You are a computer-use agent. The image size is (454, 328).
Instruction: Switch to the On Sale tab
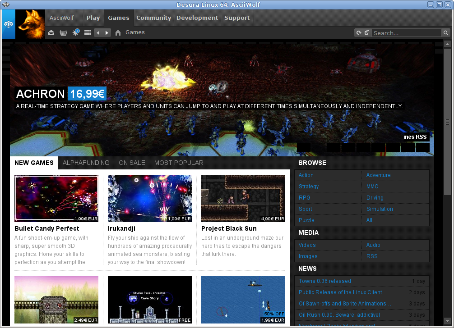(132, 163)
